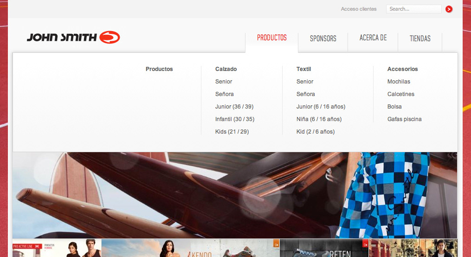Open Gafas piscina under Accesorios
This screenshot has height=257, width=471.
(x=404, y=119)
